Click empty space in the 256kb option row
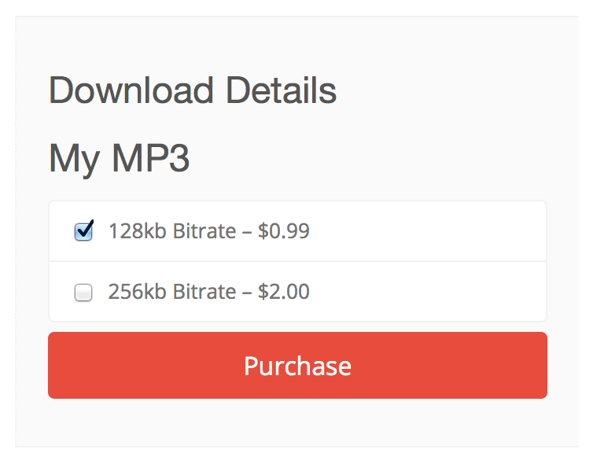The width and height of the screenshot is (593, 464). pos(427,292)
